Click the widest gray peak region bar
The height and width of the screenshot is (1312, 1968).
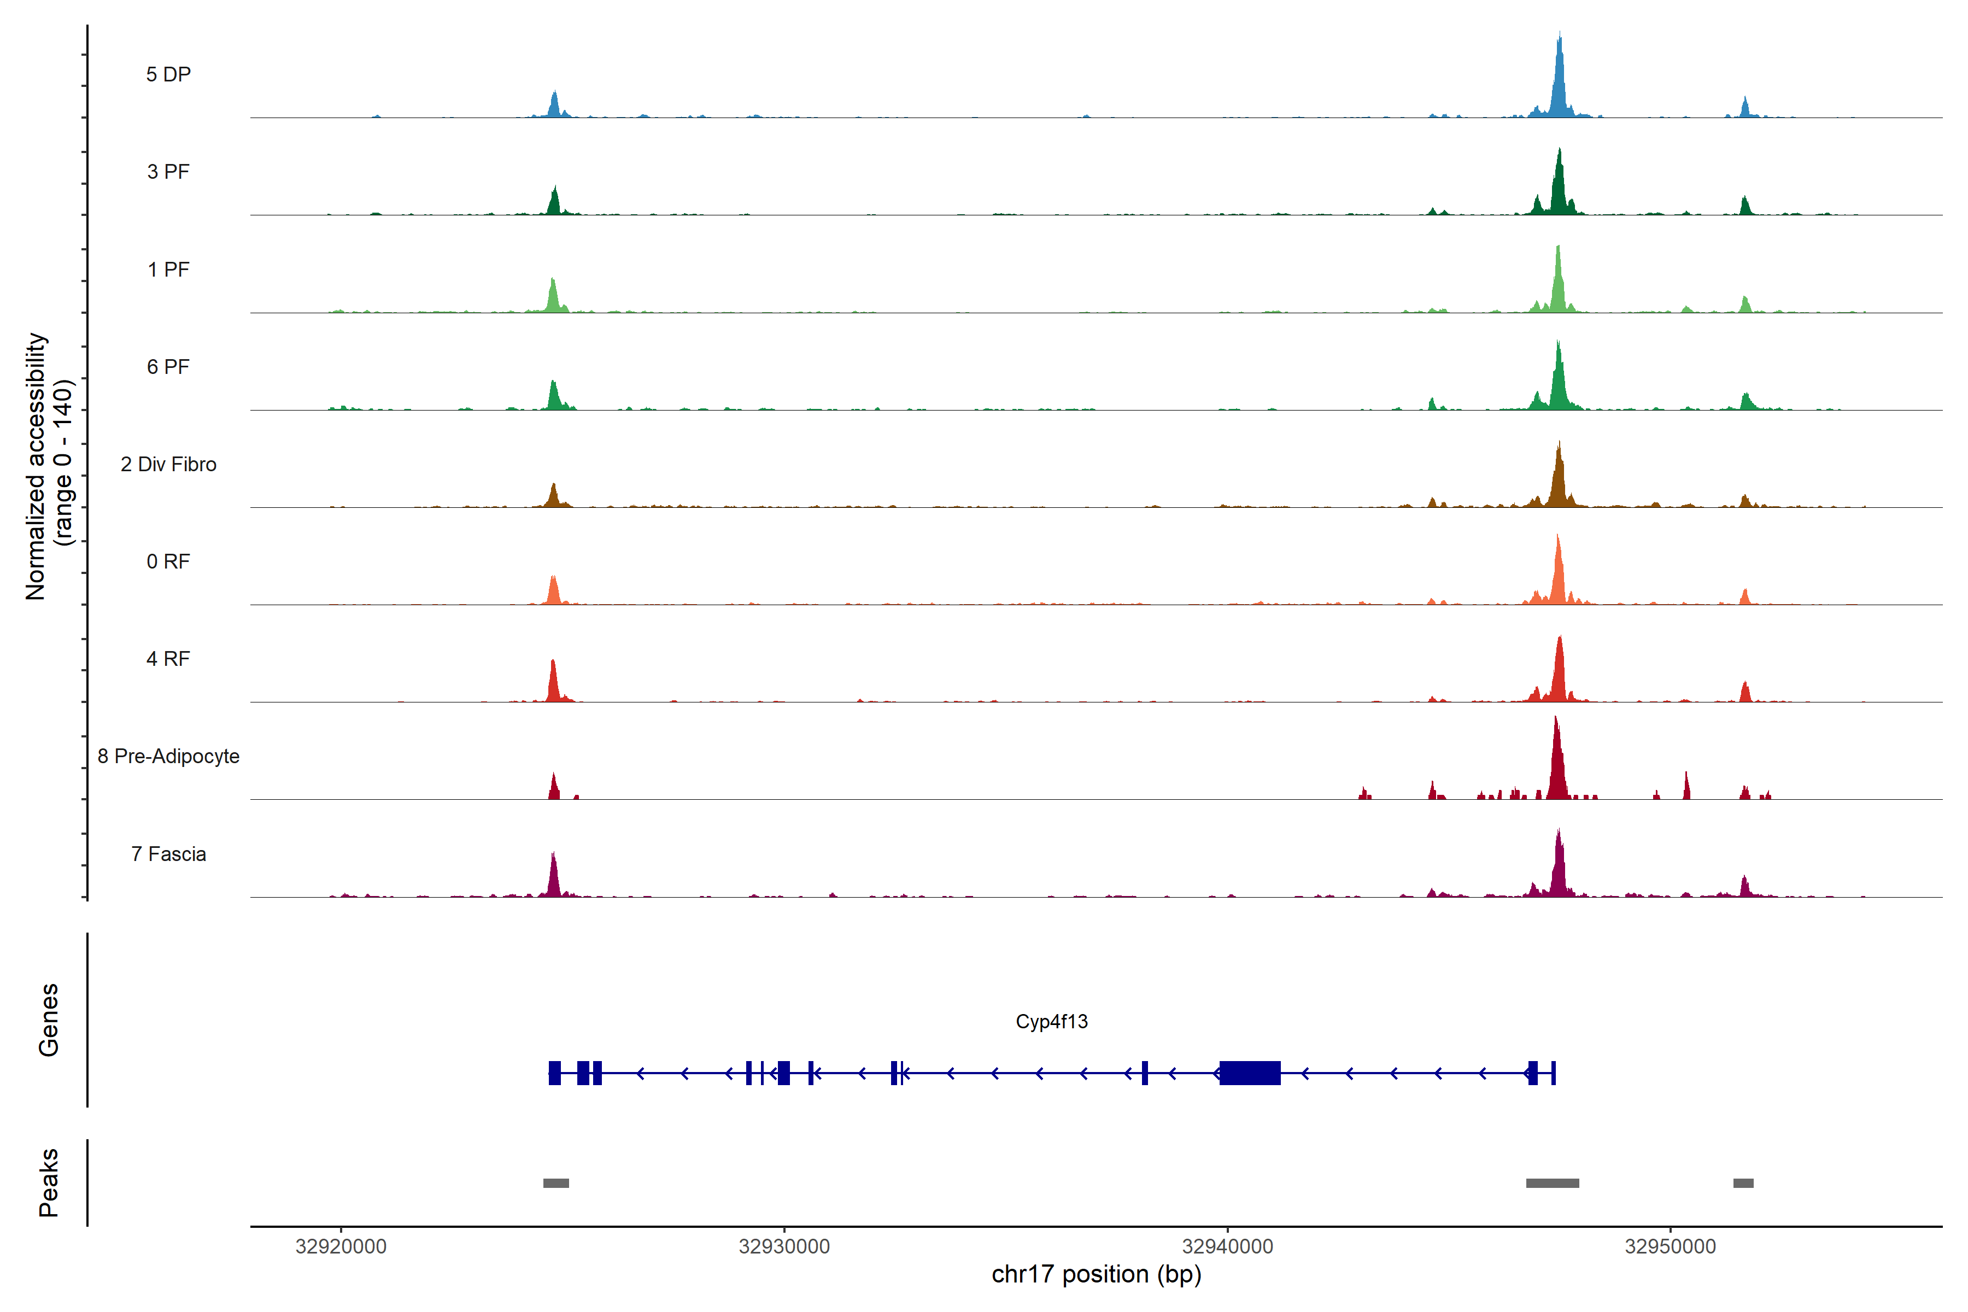[x=1552, y=1182]
